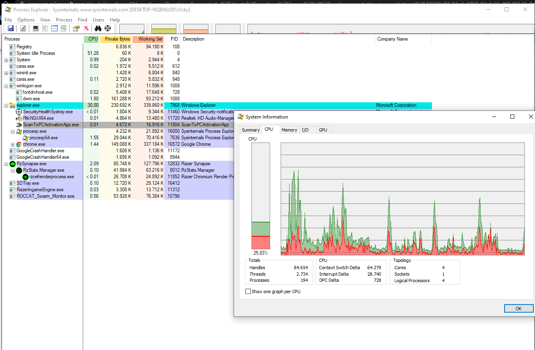The image size is (535, 350).
Task: Open the Process menu
Action: pos(64,20)
